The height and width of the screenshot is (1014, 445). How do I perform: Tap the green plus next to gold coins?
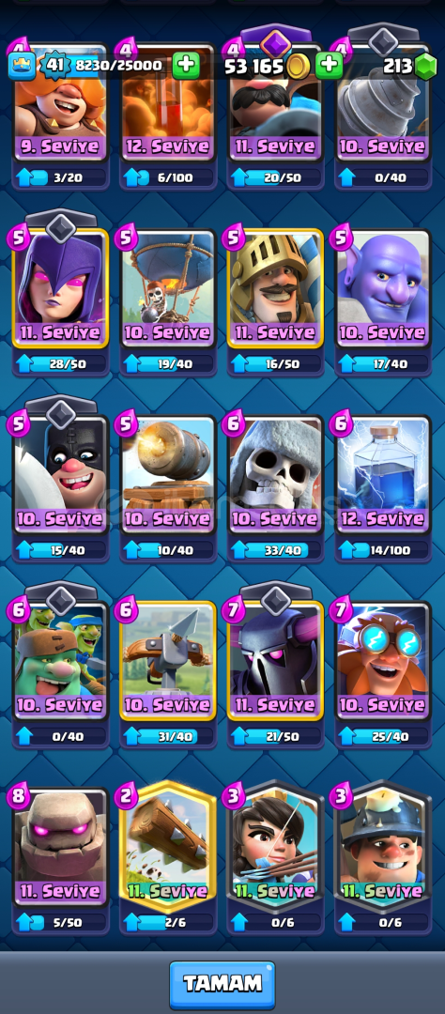[x=329, y=66]
